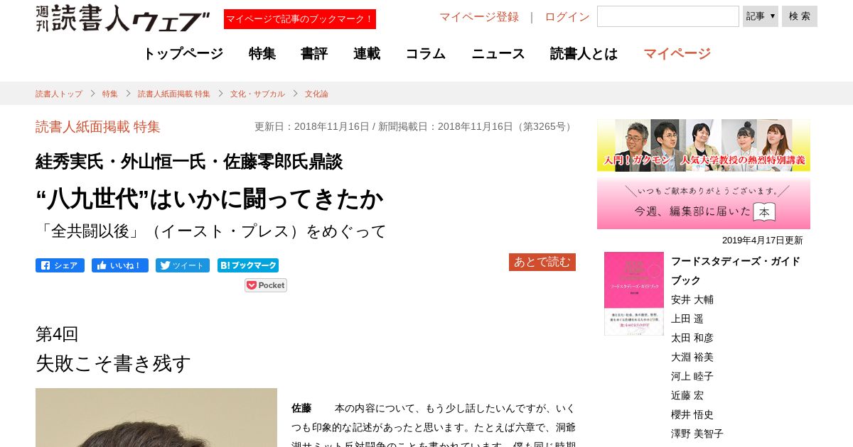Viewport: 853px width, 447px height.
Task: Open フードスタディーズ book cover thumbnail
Action: click(x=634, y=294)
